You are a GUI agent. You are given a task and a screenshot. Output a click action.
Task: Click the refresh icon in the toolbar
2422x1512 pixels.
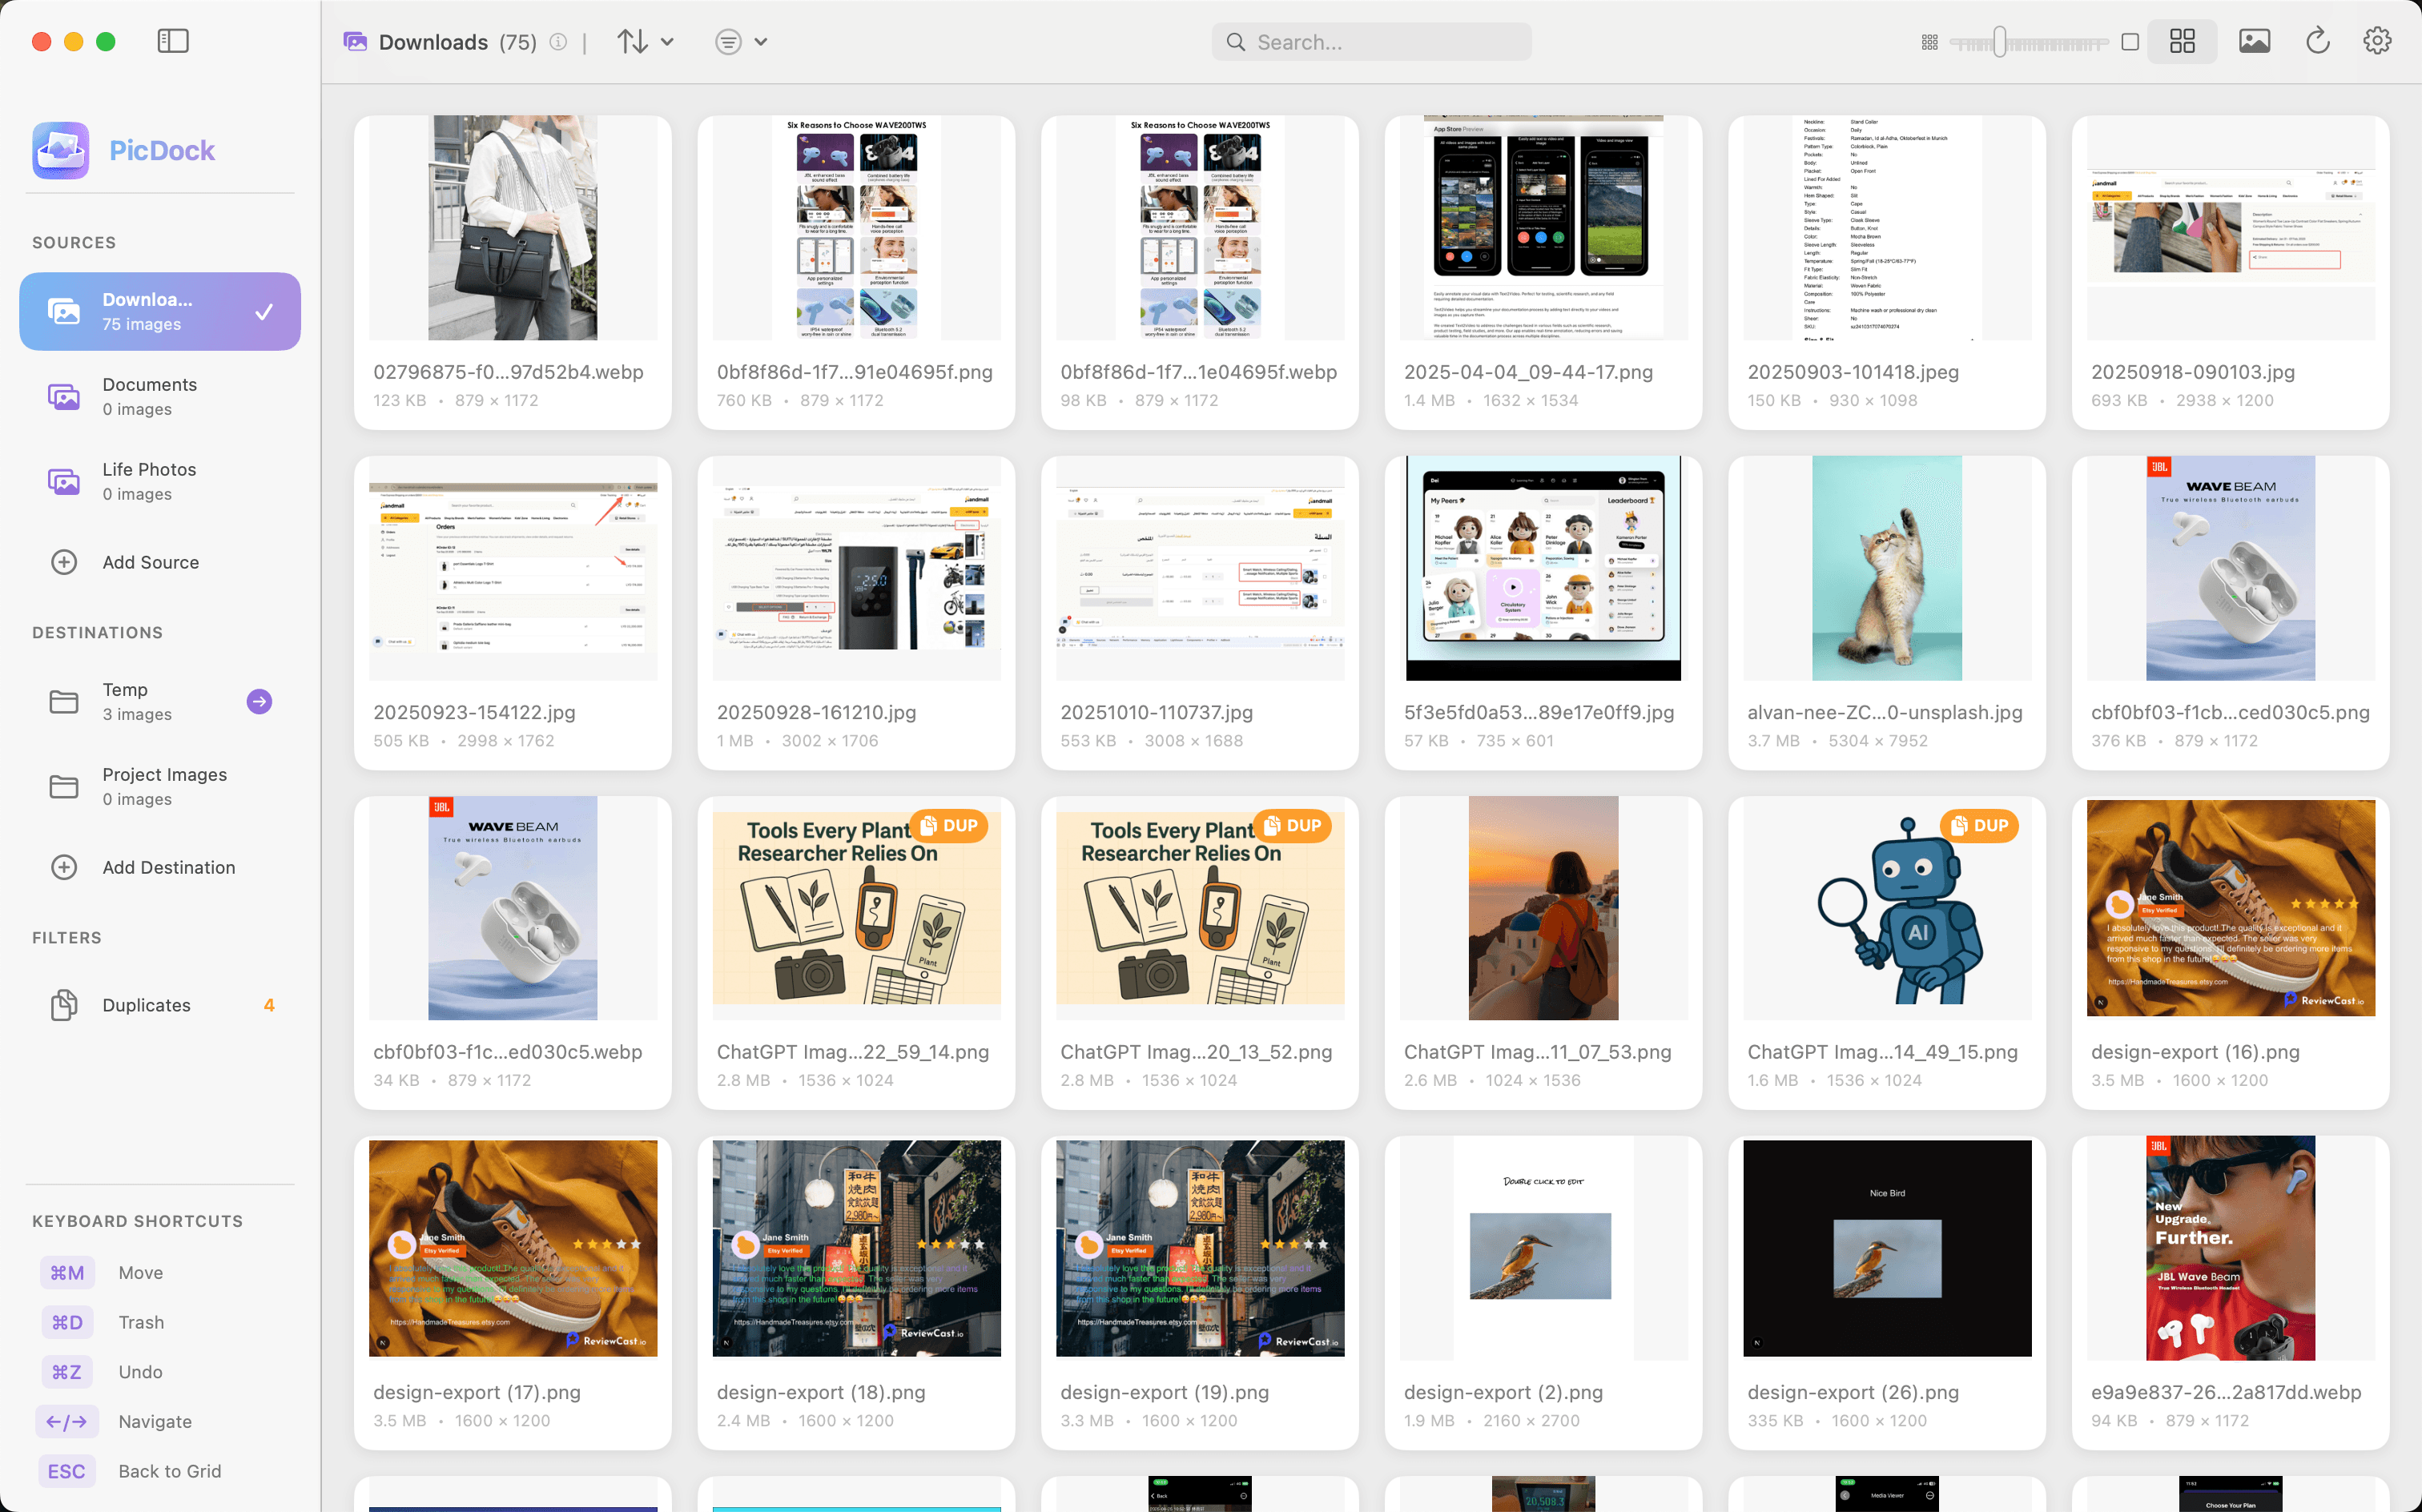(2316, 41)
